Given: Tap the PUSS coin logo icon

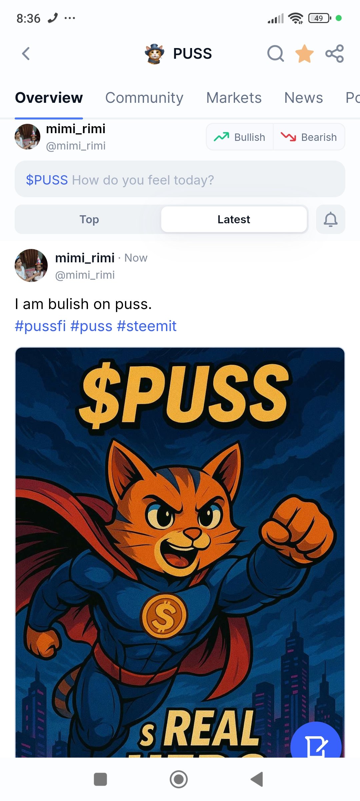Looking at the screenshot, I should 155,53.
